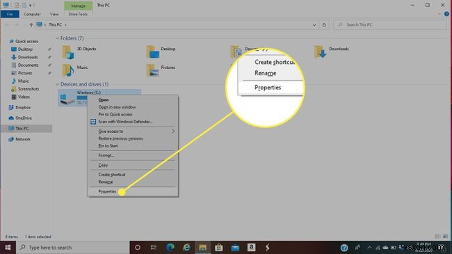Viewport: 452px width, 254px height.
Task: Click taskbar Type here to search box
Action: (72, 247)
